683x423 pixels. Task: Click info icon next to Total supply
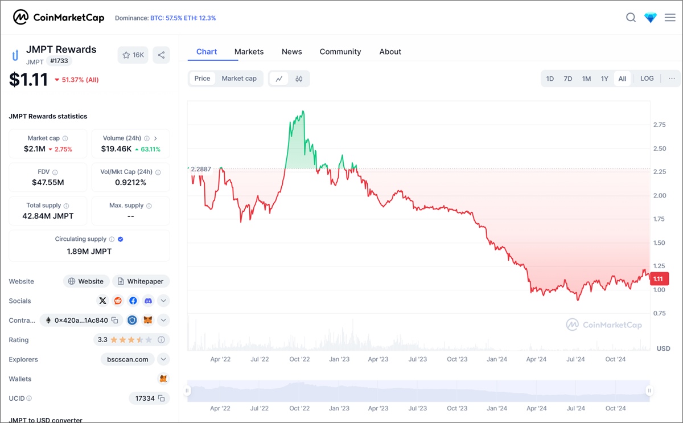click(67, 206)
